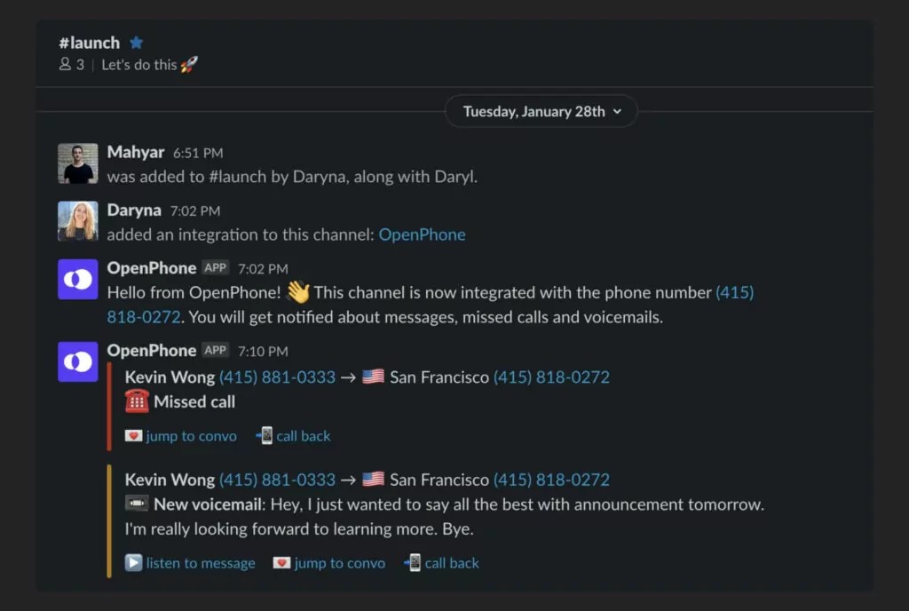Click the waving hand emoji in hello message

pyautogui.click(x=298, y=291)
